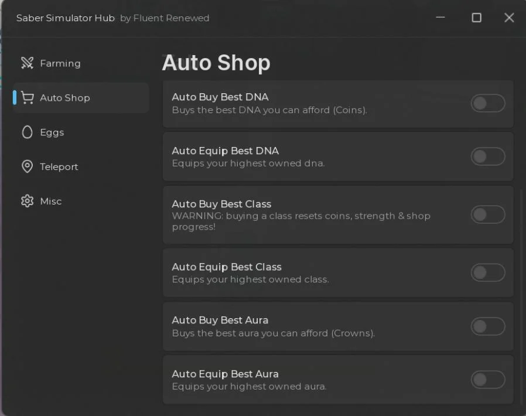The height and width of the screenshot is (416, 526).
Task: Click the crossed swords Farming icon
Action: coord(27,63)
